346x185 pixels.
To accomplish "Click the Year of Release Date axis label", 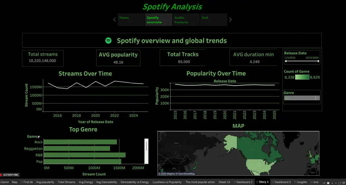I will point(95,122).
